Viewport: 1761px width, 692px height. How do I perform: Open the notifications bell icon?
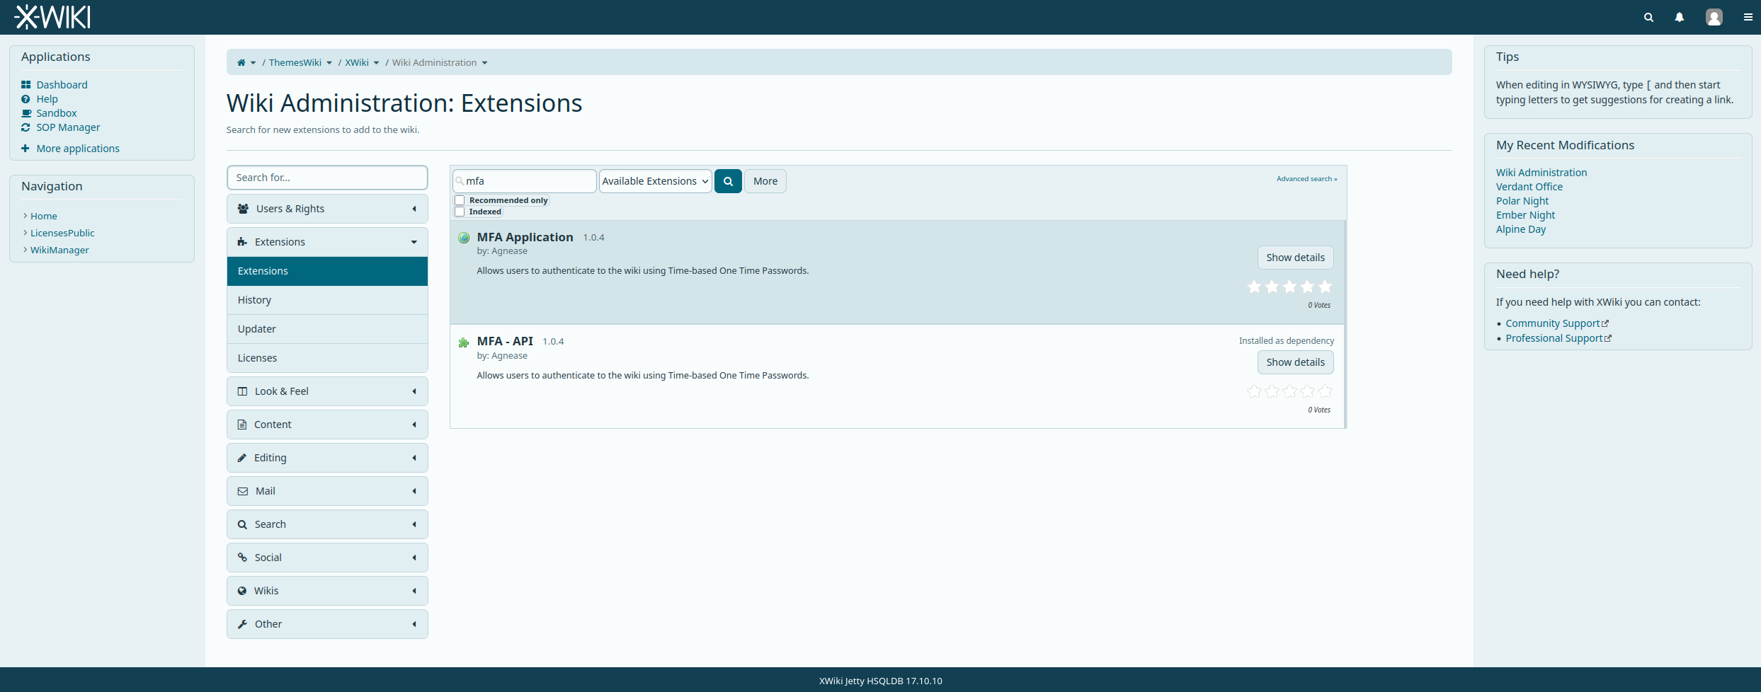click(1679, 17)
